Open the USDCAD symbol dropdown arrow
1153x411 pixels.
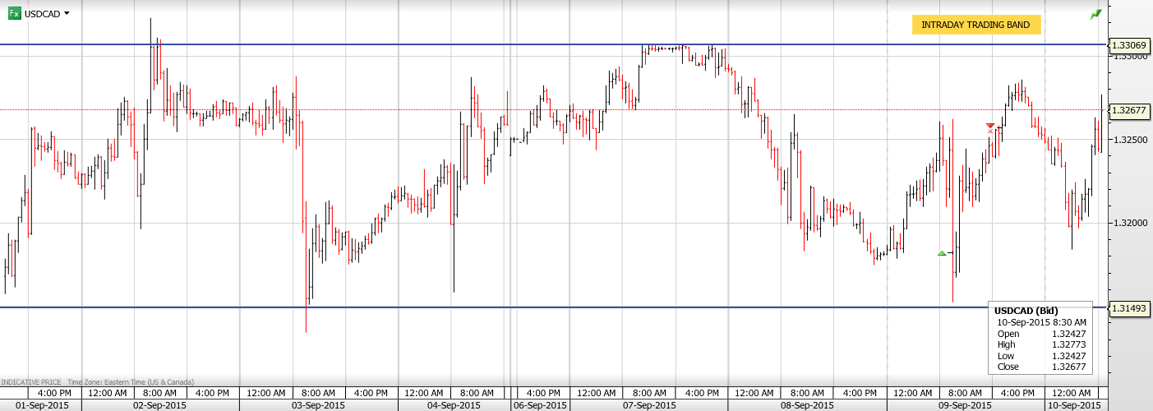tap(67, 13)
